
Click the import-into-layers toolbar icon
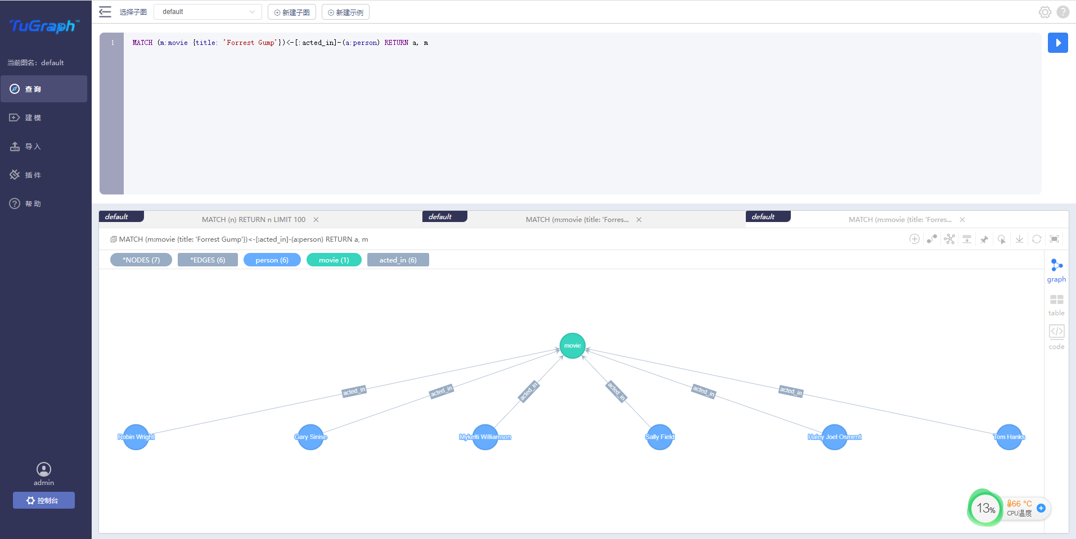pos(967,239)
